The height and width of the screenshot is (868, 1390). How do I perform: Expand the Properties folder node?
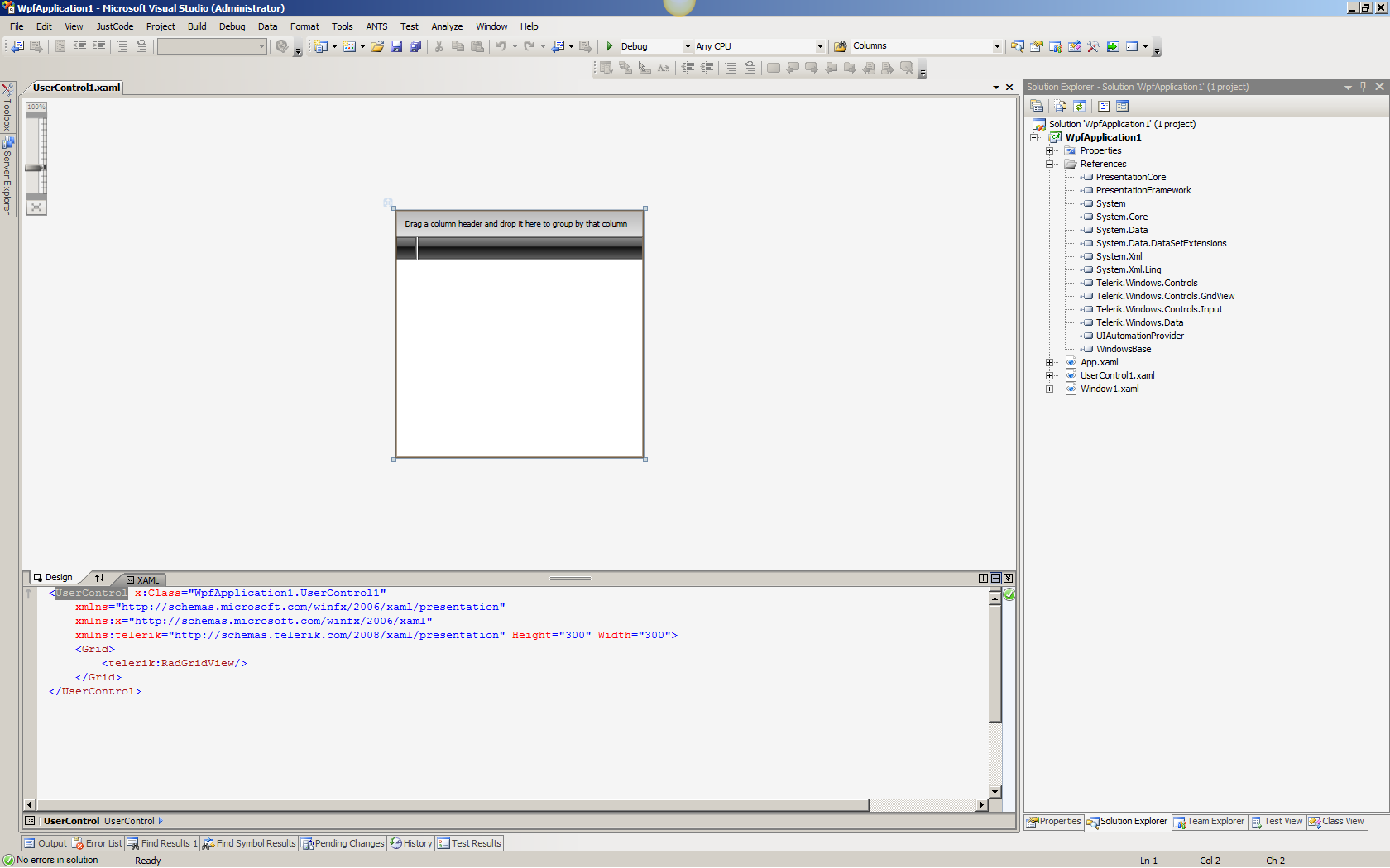click(x=1050, y=150)
